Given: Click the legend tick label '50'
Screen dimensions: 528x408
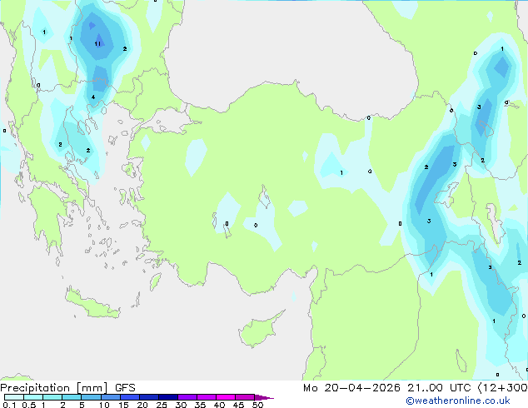Looking at the screenshot, I should pos(257,405).
